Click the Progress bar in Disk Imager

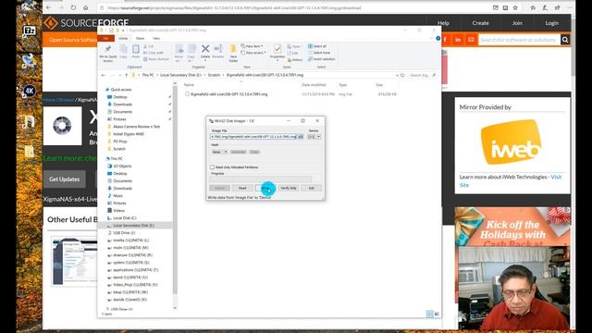click(261, 179)
